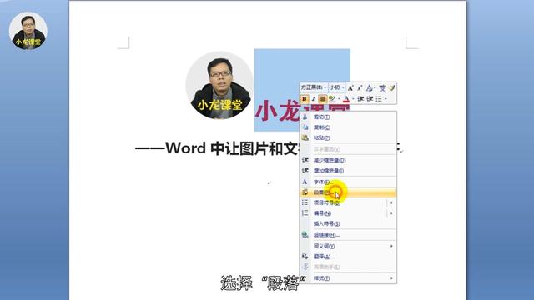534x300 pixels.
Task: Choose 减少缩进量 (Decrease Indent) menu entry
Action: [348, 160]
